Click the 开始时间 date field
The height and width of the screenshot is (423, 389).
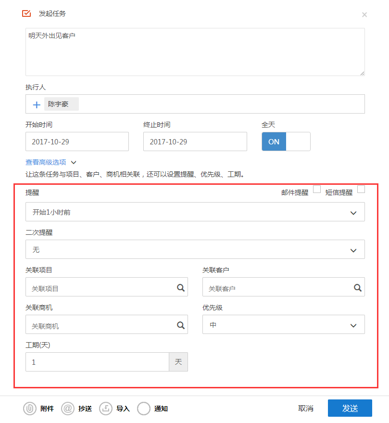coord(77,141)
